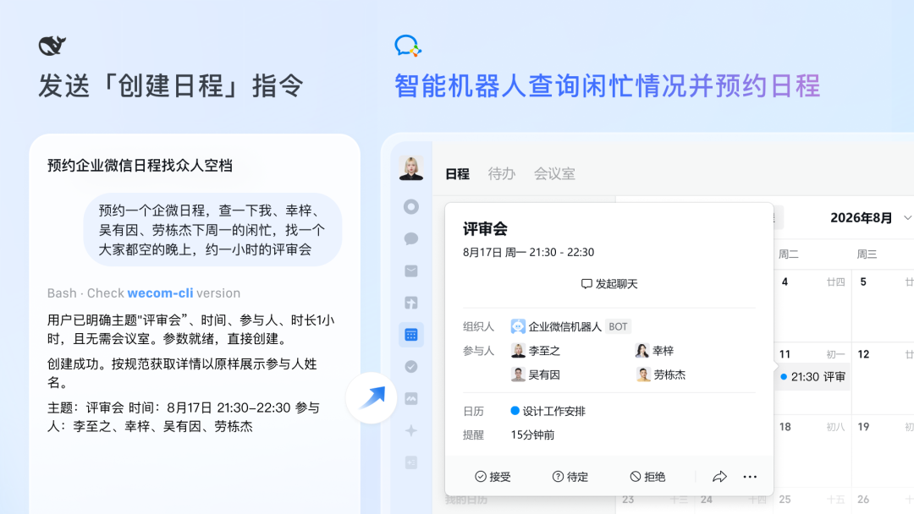Image resolution: width=914 pixels, height=514 pixels.
Task: Click the 评审会 event title
Action: (x=485, y=229)
